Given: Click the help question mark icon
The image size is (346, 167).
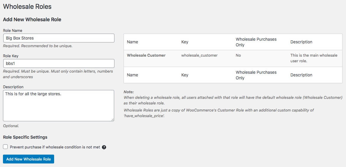Looking at the screenshot, I should click(x=104, y=147).
